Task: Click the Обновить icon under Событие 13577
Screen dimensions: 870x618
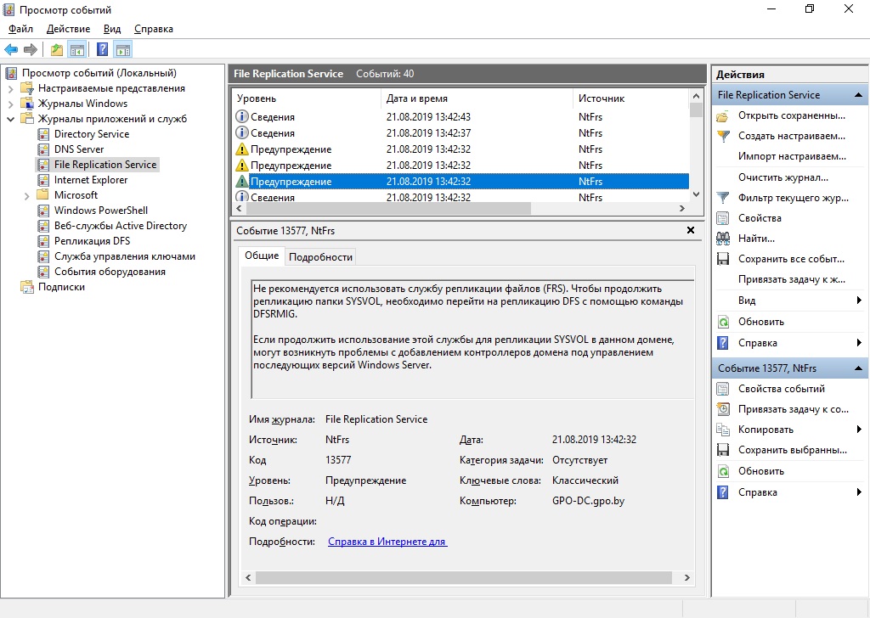Action: click(722, 471)
